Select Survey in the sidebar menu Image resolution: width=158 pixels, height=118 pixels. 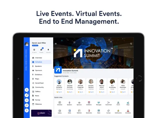41,100
